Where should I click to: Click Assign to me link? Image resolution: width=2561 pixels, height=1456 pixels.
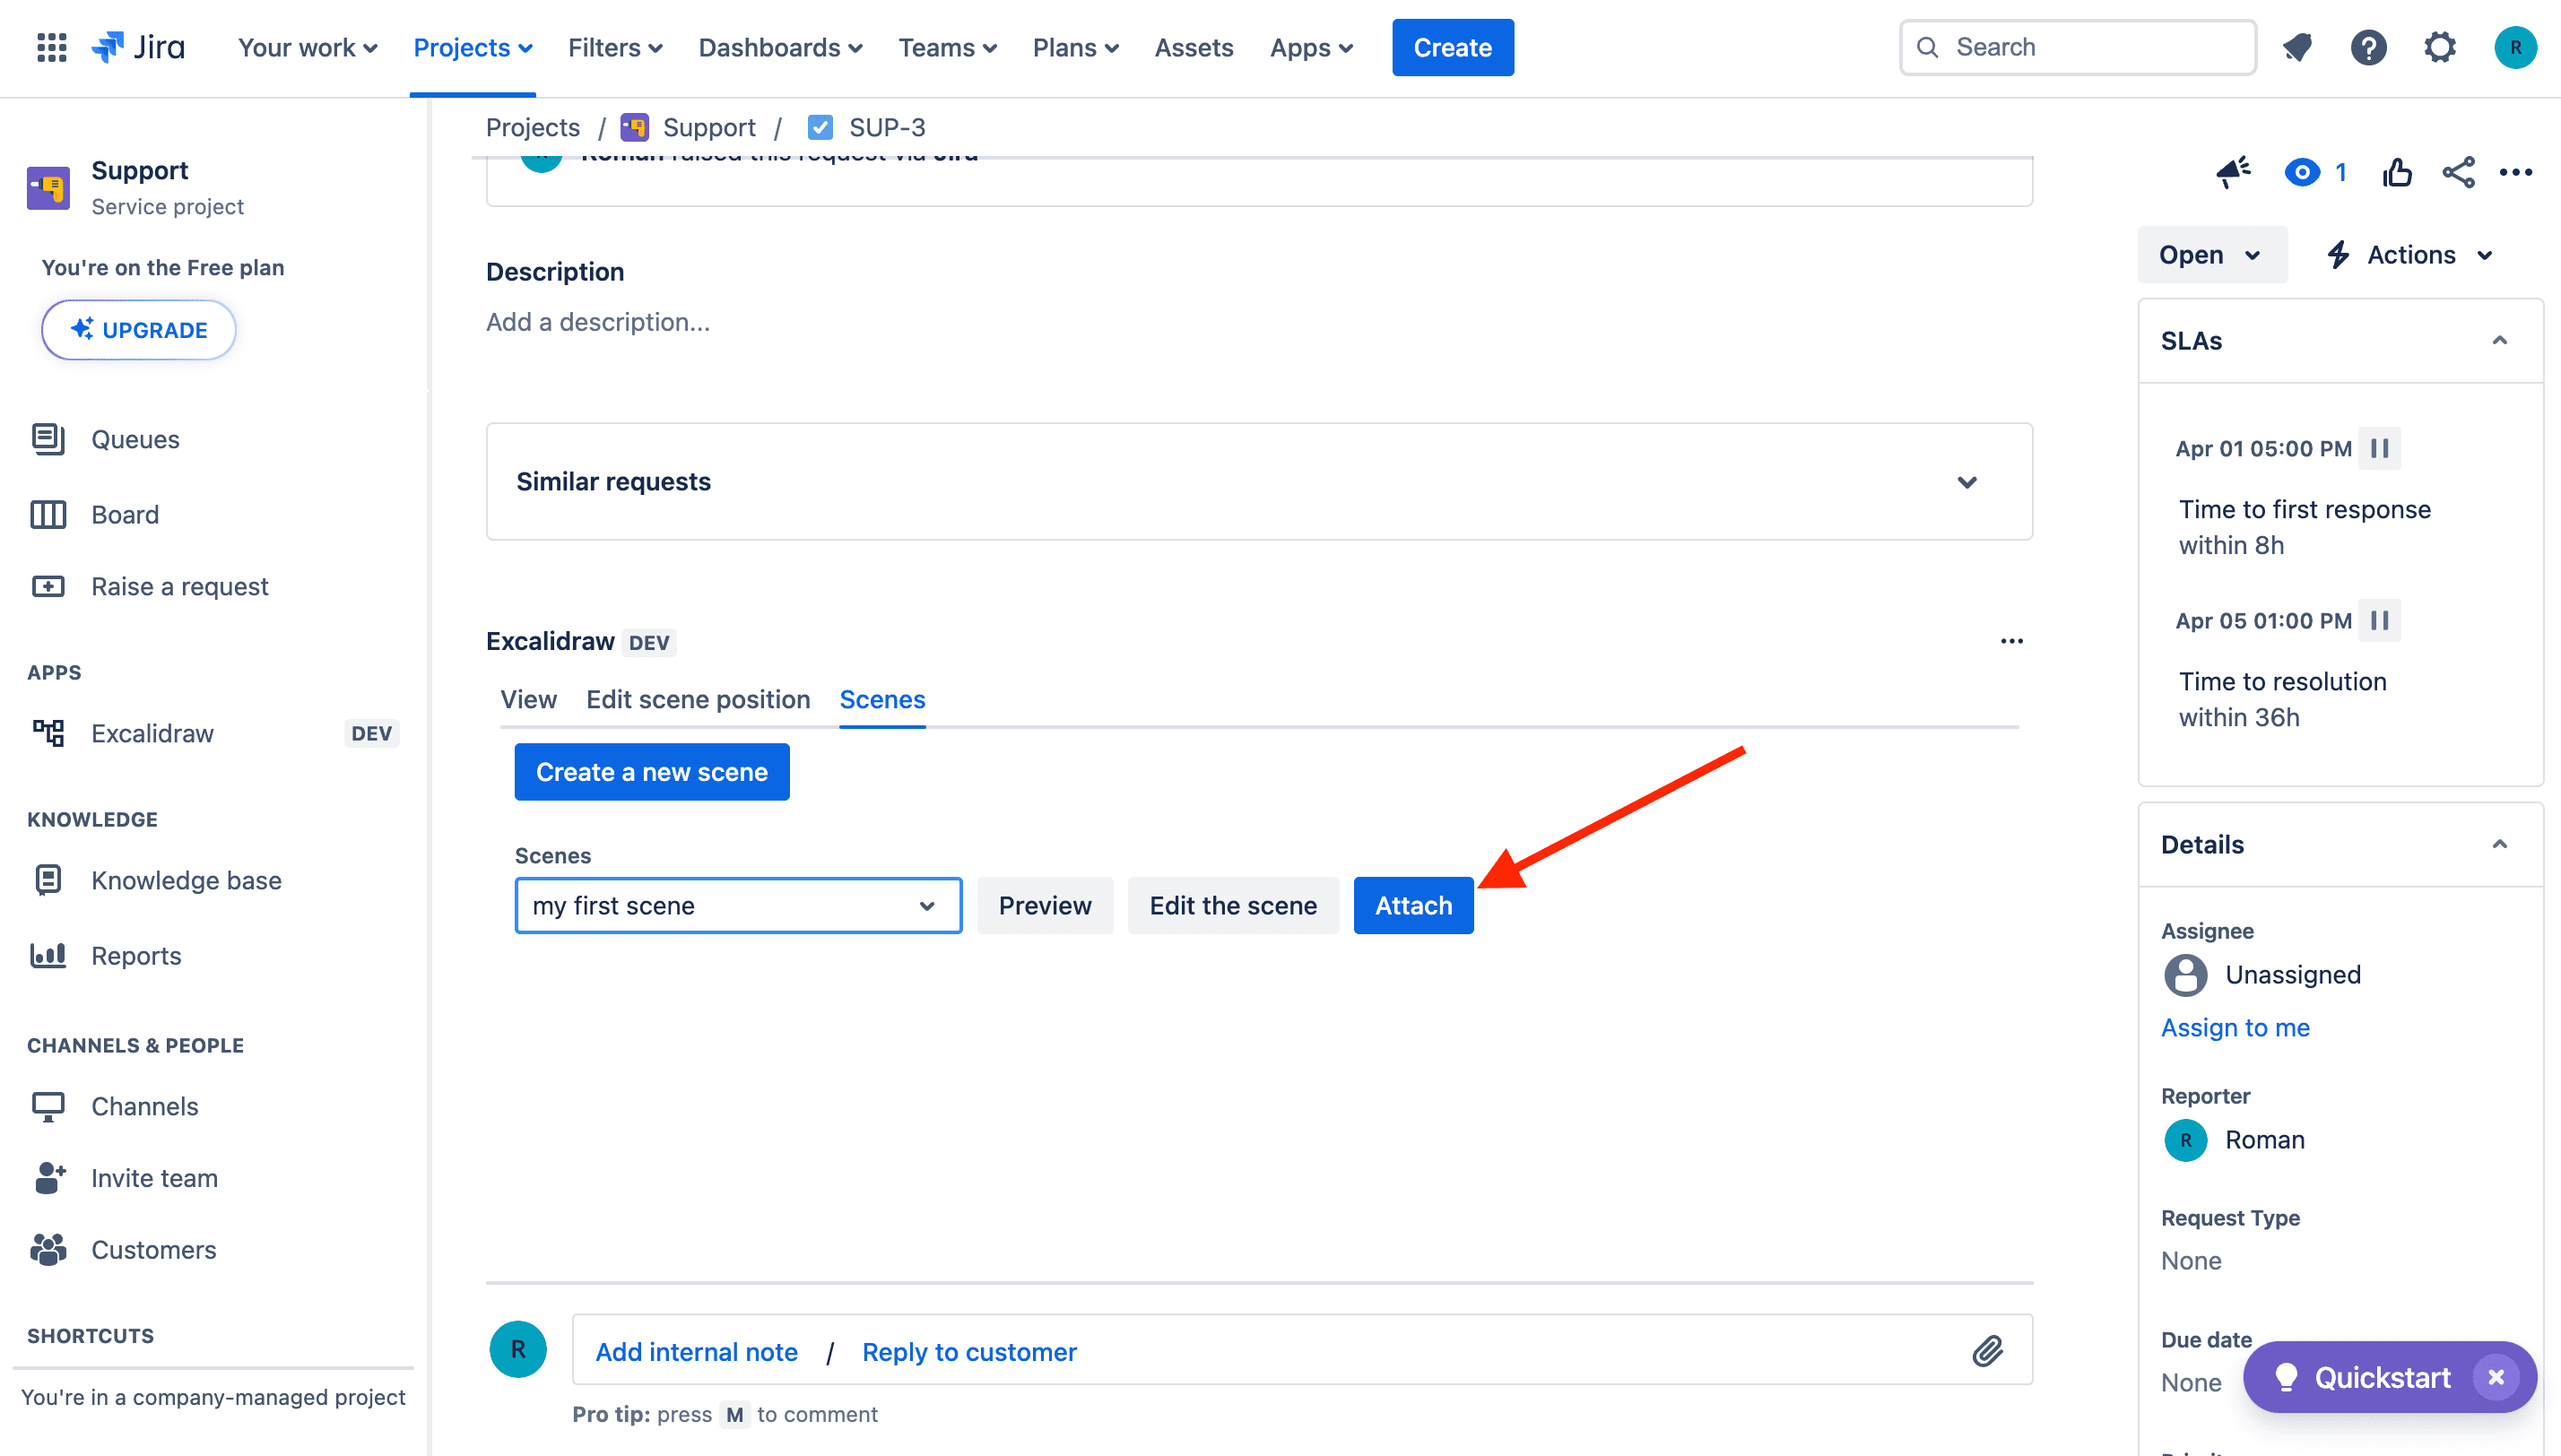pyautogui.click(x=2235, y=1027)
